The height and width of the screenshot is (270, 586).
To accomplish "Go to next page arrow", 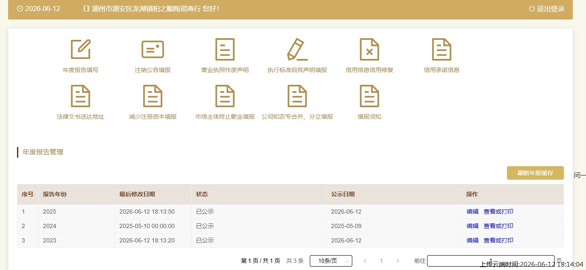I will click(398, 261).
